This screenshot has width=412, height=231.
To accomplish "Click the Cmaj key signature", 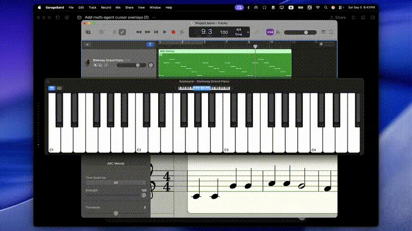I will tap(238, 34).
